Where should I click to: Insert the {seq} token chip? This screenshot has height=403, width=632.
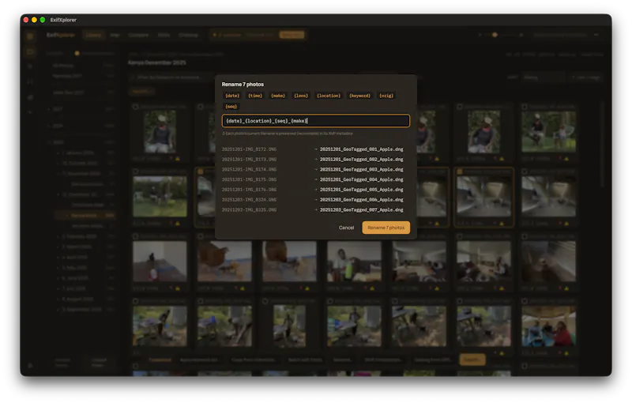(231, 107)
